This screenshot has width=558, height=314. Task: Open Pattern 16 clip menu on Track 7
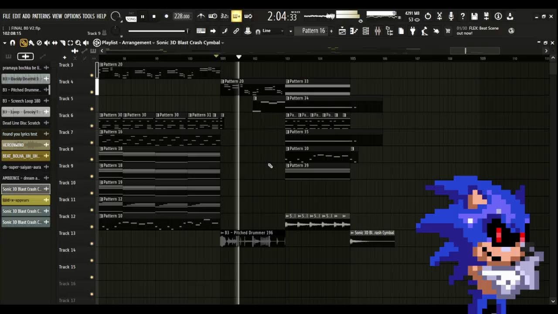(101, 132)
